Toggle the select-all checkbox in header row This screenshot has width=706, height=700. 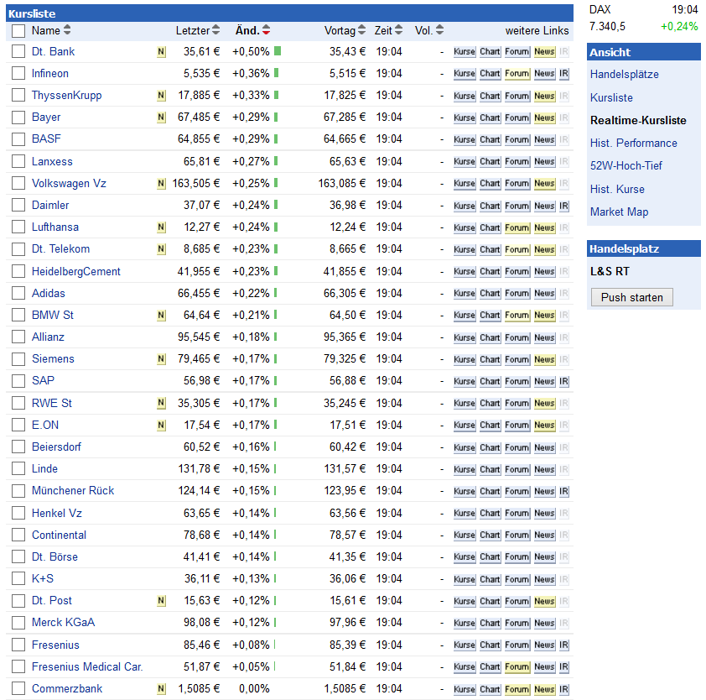(18, 31)
